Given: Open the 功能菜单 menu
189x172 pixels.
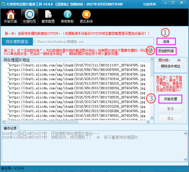Looking at the screenshot, I should tap(150, 4).
